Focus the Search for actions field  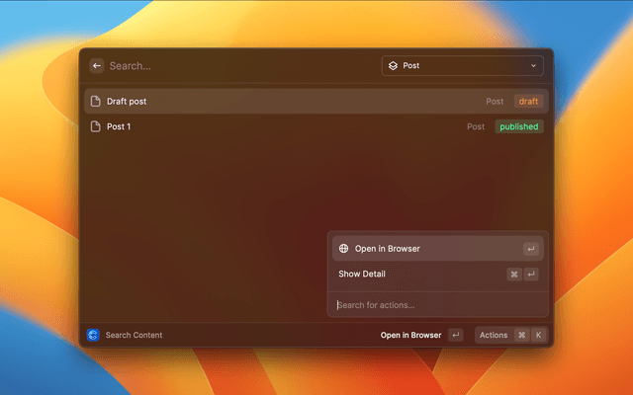[x=435, y=305]
